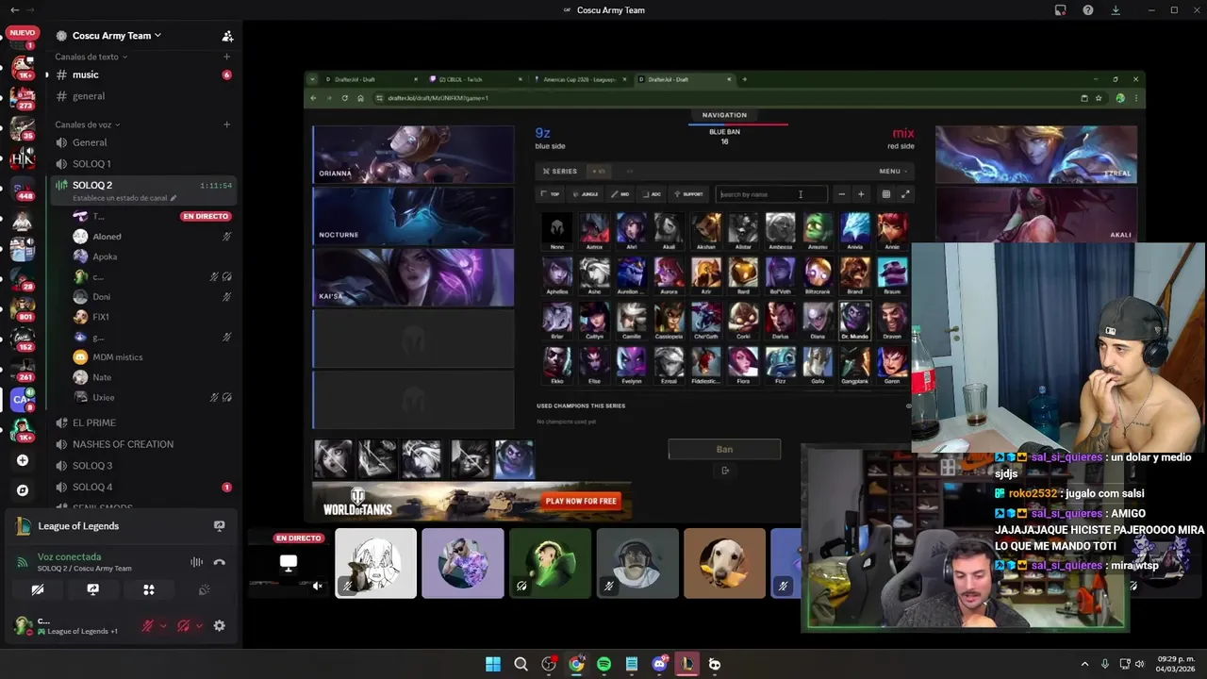The width and height of the screenshot is (1207, 679).
Task: Click the Discord download icon in title bar
Action: click(1116, 10)
